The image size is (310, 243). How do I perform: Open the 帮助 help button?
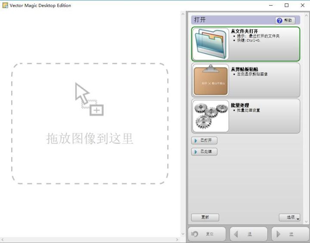click(285, 20)
